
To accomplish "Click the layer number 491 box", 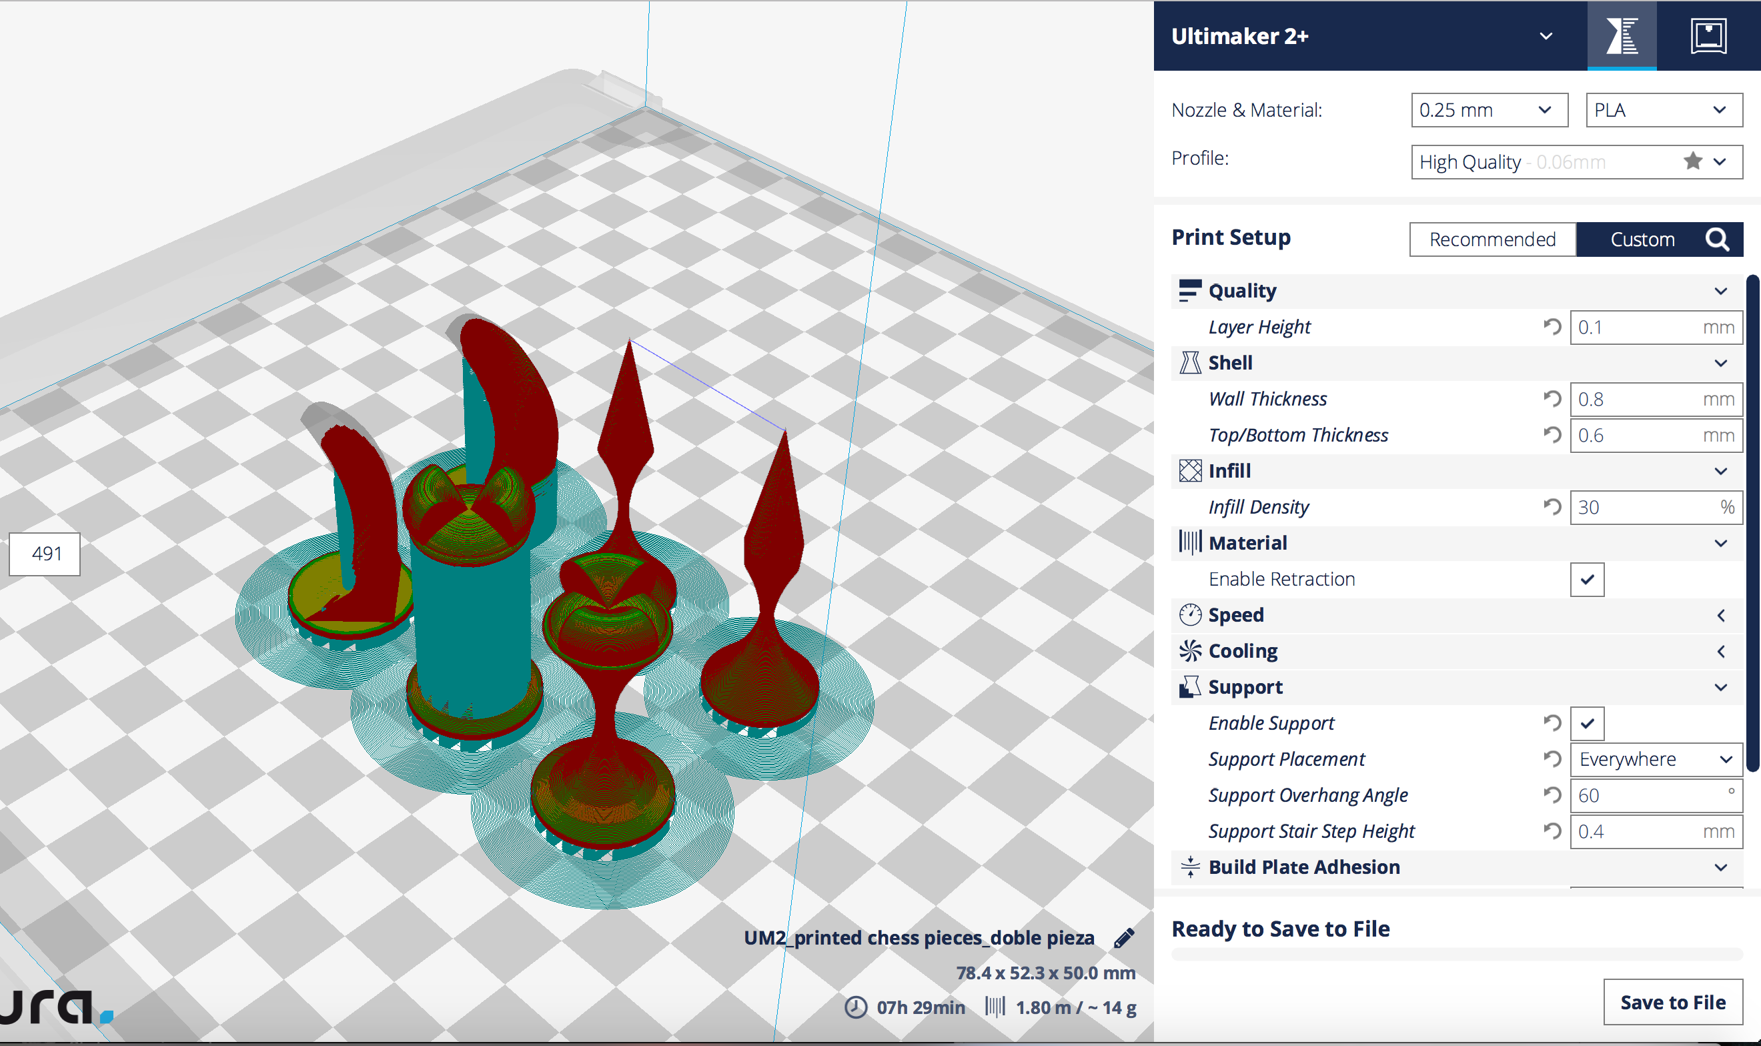I will 45,554.
